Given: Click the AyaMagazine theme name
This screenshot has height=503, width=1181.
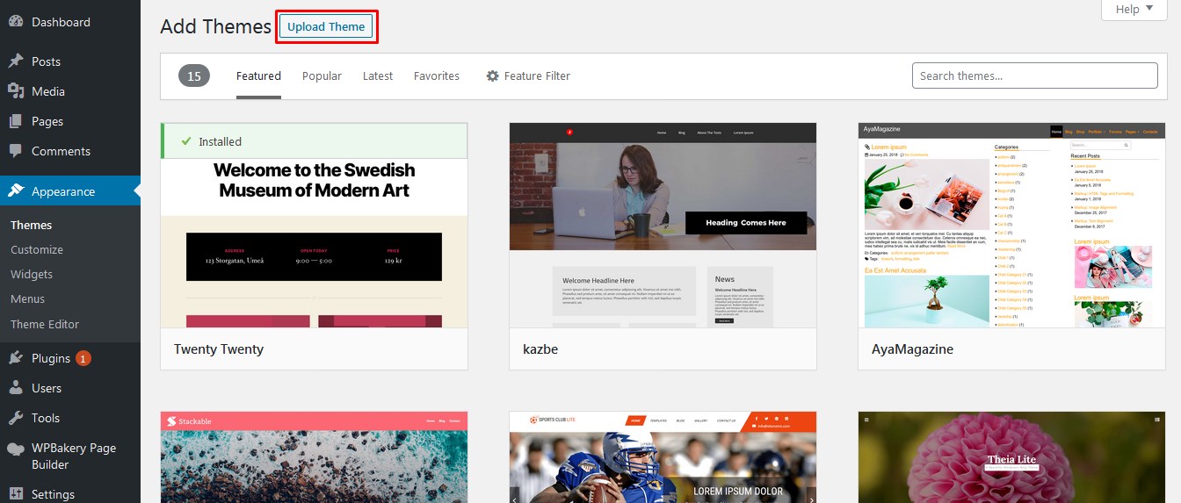Looking at the screenshot, I should pos(912,349).
